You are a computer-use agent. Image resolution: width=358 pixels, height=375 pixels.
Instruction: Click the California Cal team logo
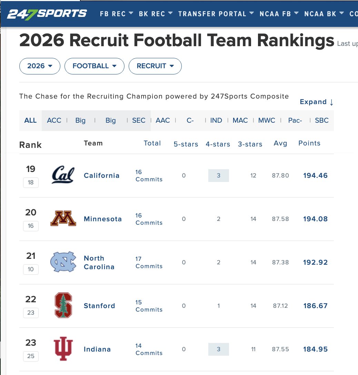click(x=63, y=175)
